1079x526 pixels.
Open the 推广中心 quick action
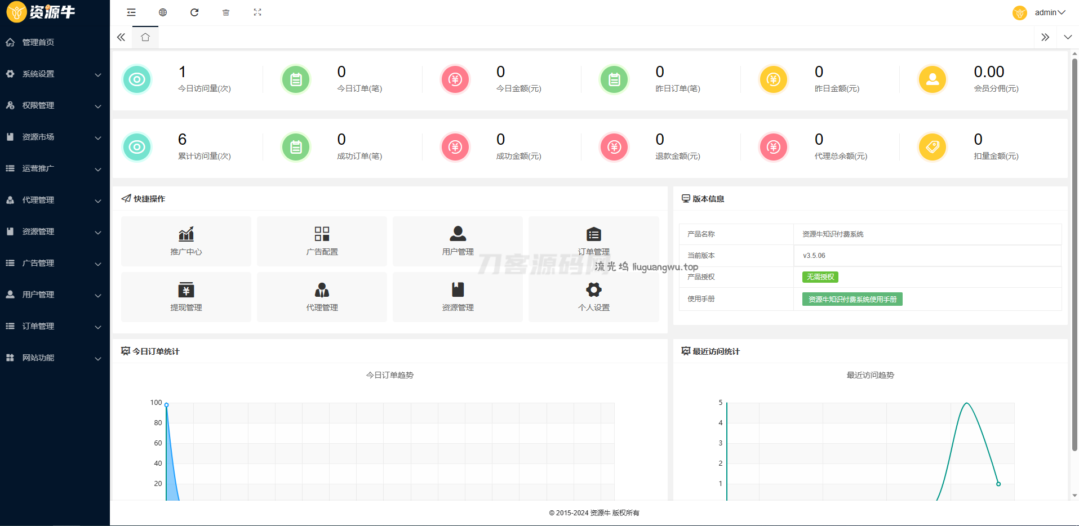coord(186,241)
